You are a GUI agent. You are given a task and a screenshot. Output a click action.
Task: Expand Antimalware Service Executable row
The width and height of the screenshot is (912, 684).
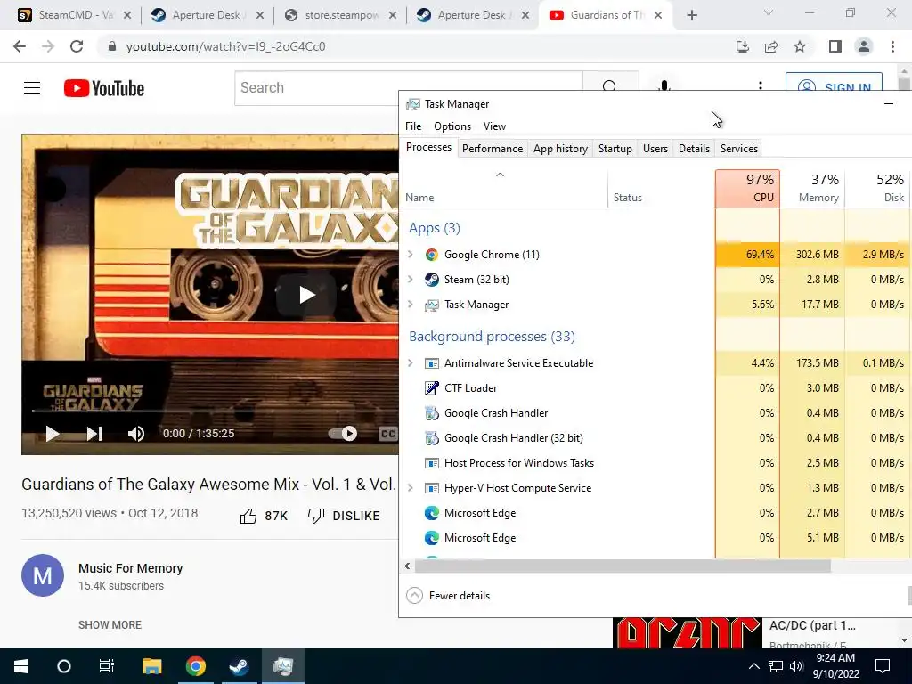click(x=410, y=363)
